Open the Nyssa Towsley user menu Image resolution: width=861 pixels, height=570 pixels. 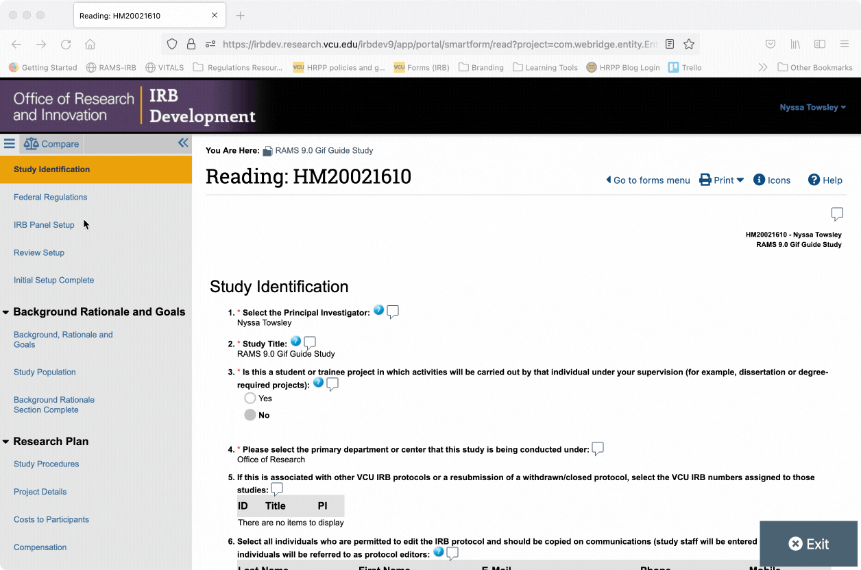pos(812,108)
